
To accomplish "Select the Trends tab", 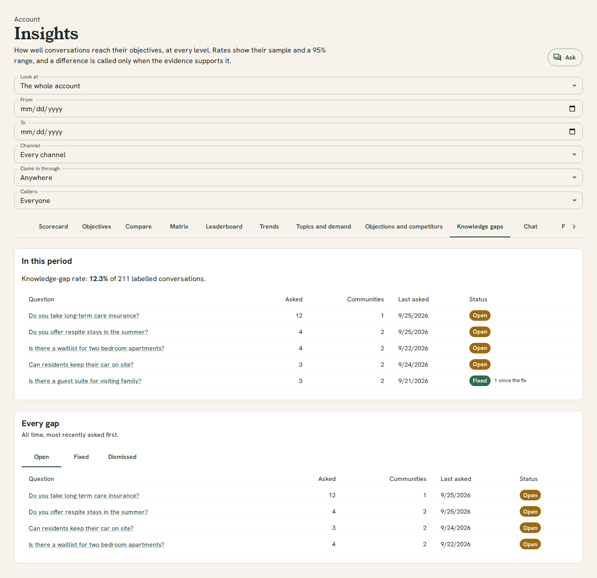I will (x=269, y=226).
